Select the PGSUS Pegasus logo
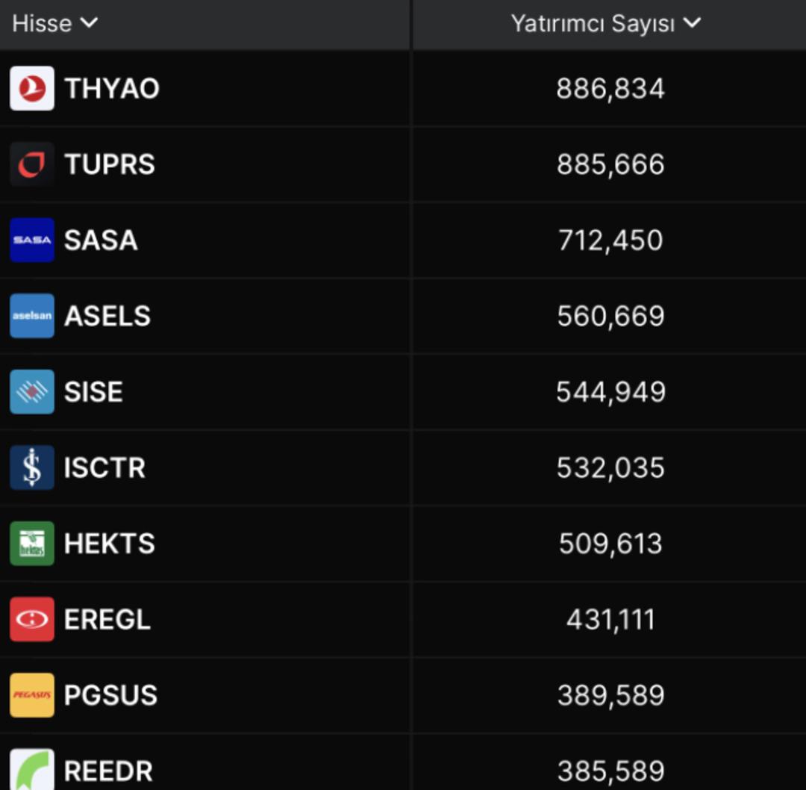 coord(31,694)
